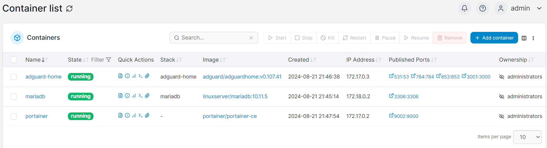Open adguard/adguardhome:v0.107.41 image link

tap(242, 77)
